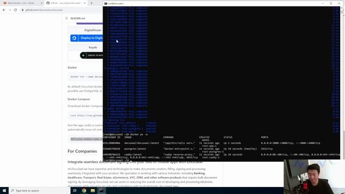Click the docuseal/docuseal:latest image entry
This screenshot has width=345, height=194.
(x=141, y=143)
